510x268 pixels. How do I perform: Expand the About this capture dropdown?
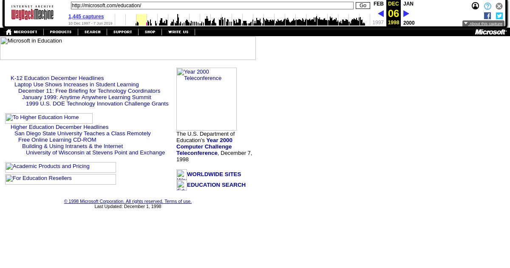(x=483, y=24)
